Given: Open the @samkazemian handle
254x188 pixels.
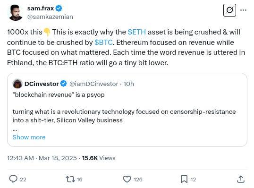Looking at the screenshot, I should (50, 17).
